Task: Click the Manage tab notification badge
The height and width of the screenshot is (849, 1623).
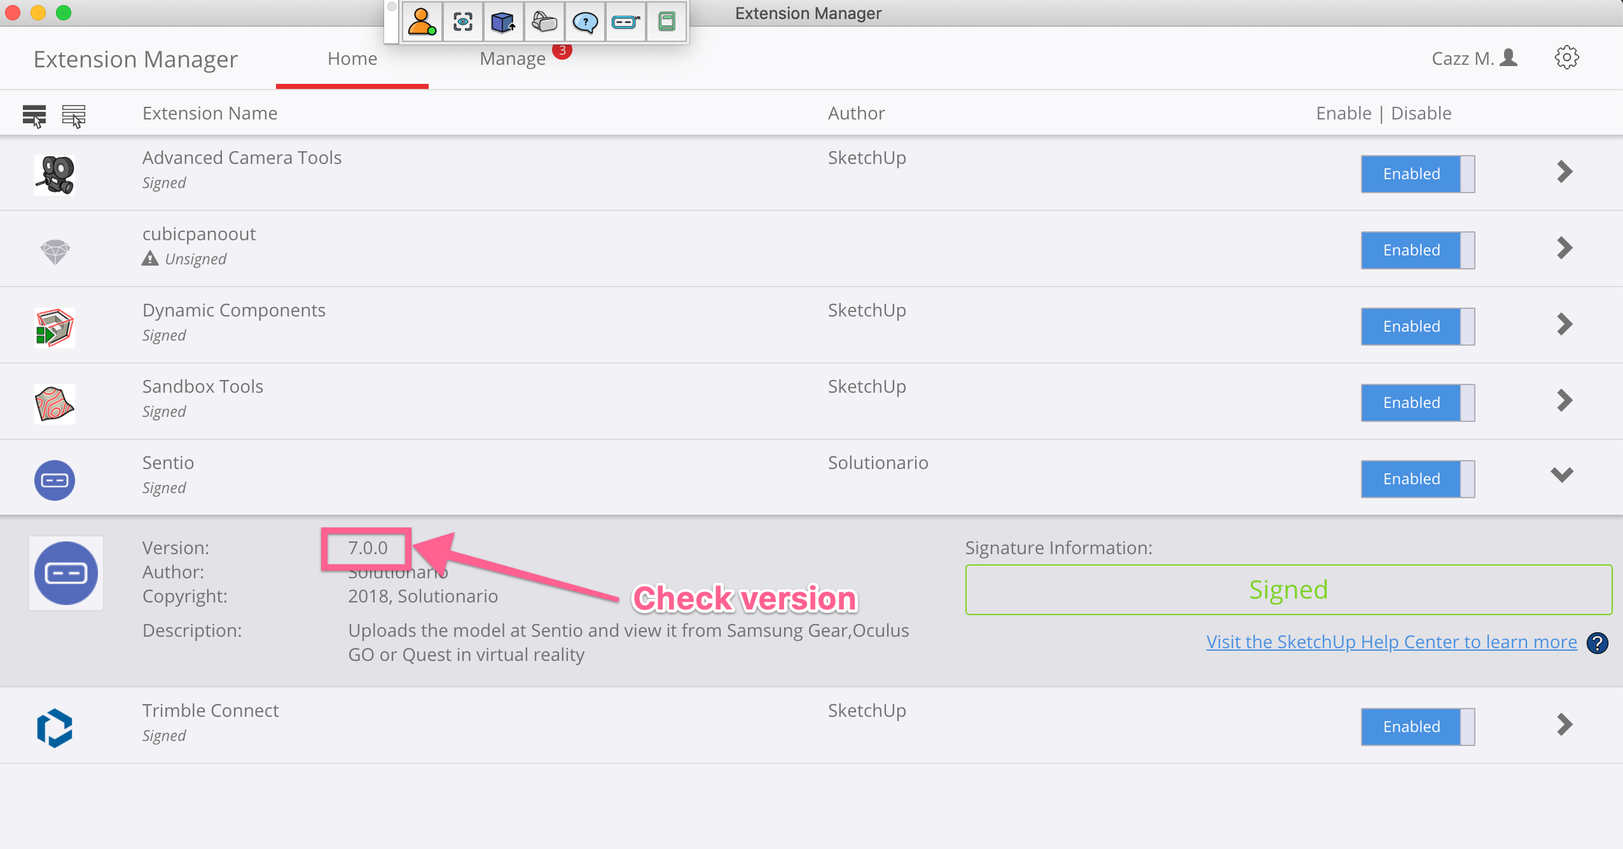Action: pos(562,50)
